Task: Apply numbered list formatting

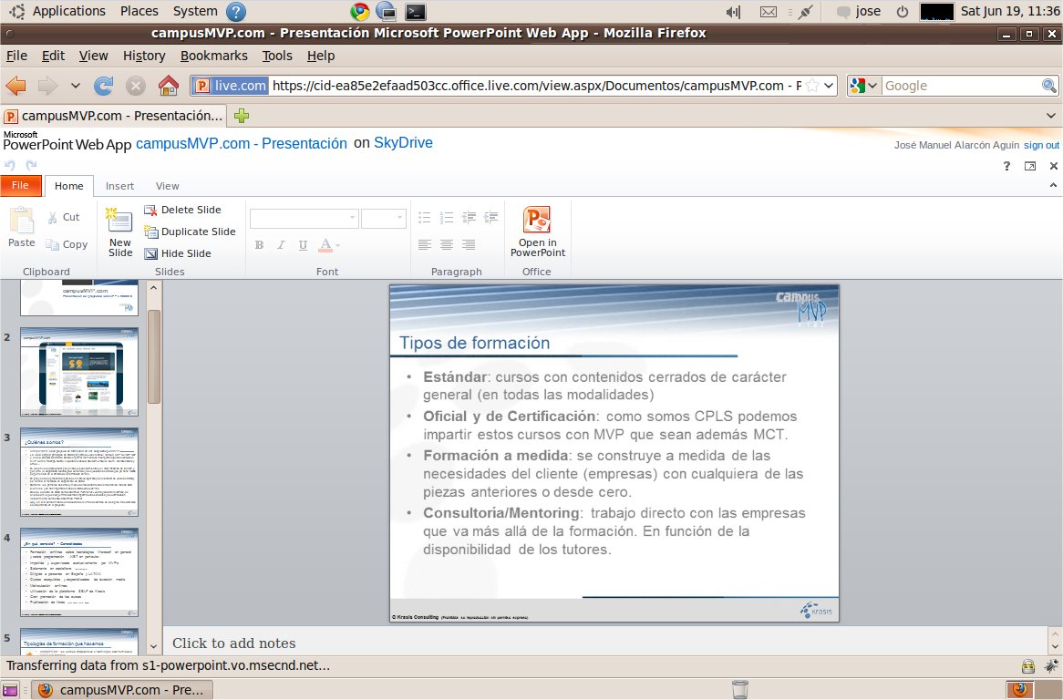Action: [446, 218]
